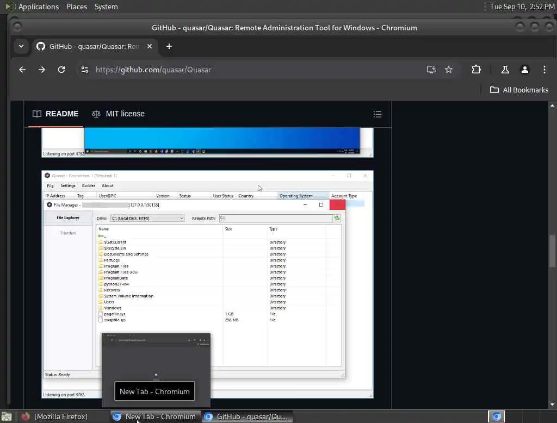Click the page scrollbar up arrow
This screenshot has height=423, width=557.
pyautogui.click(x=552, y=106)
